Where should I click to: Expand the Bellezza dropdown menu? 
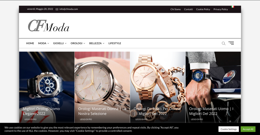pyautogui.click(x=97, y=43)
